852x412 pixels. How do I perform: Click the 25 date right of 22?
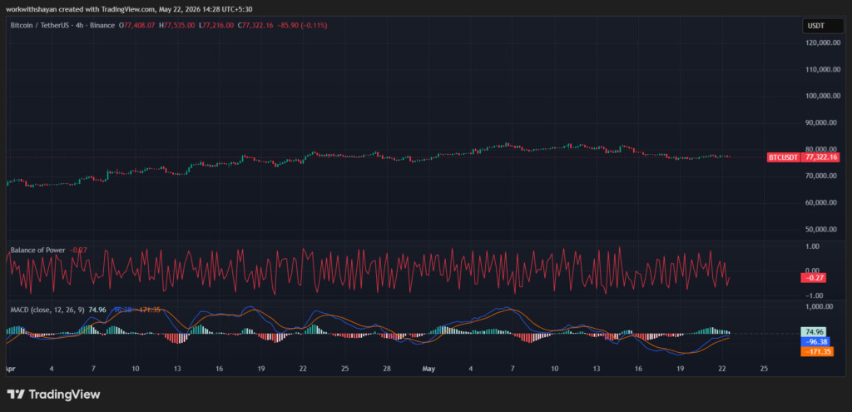click(x=764, y=369)
